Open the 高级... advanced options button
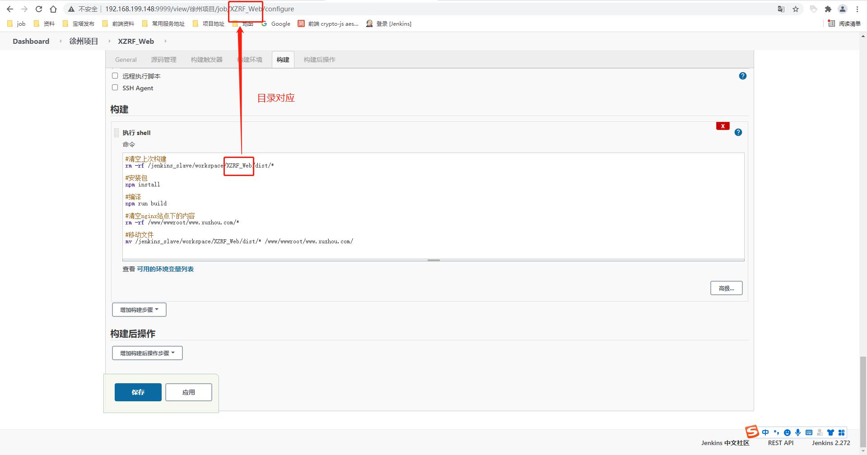 726,288
